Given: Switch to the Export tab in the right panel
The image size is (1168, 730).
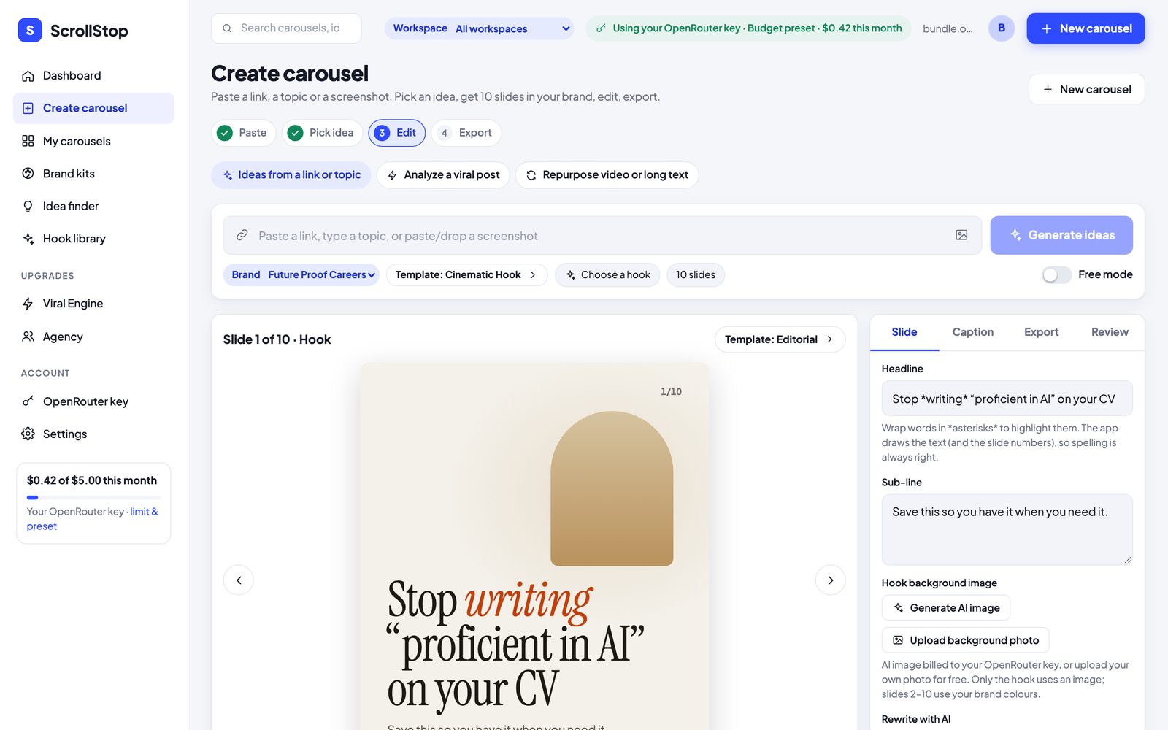Looking at the screenshot, I should pos(1041,332).
